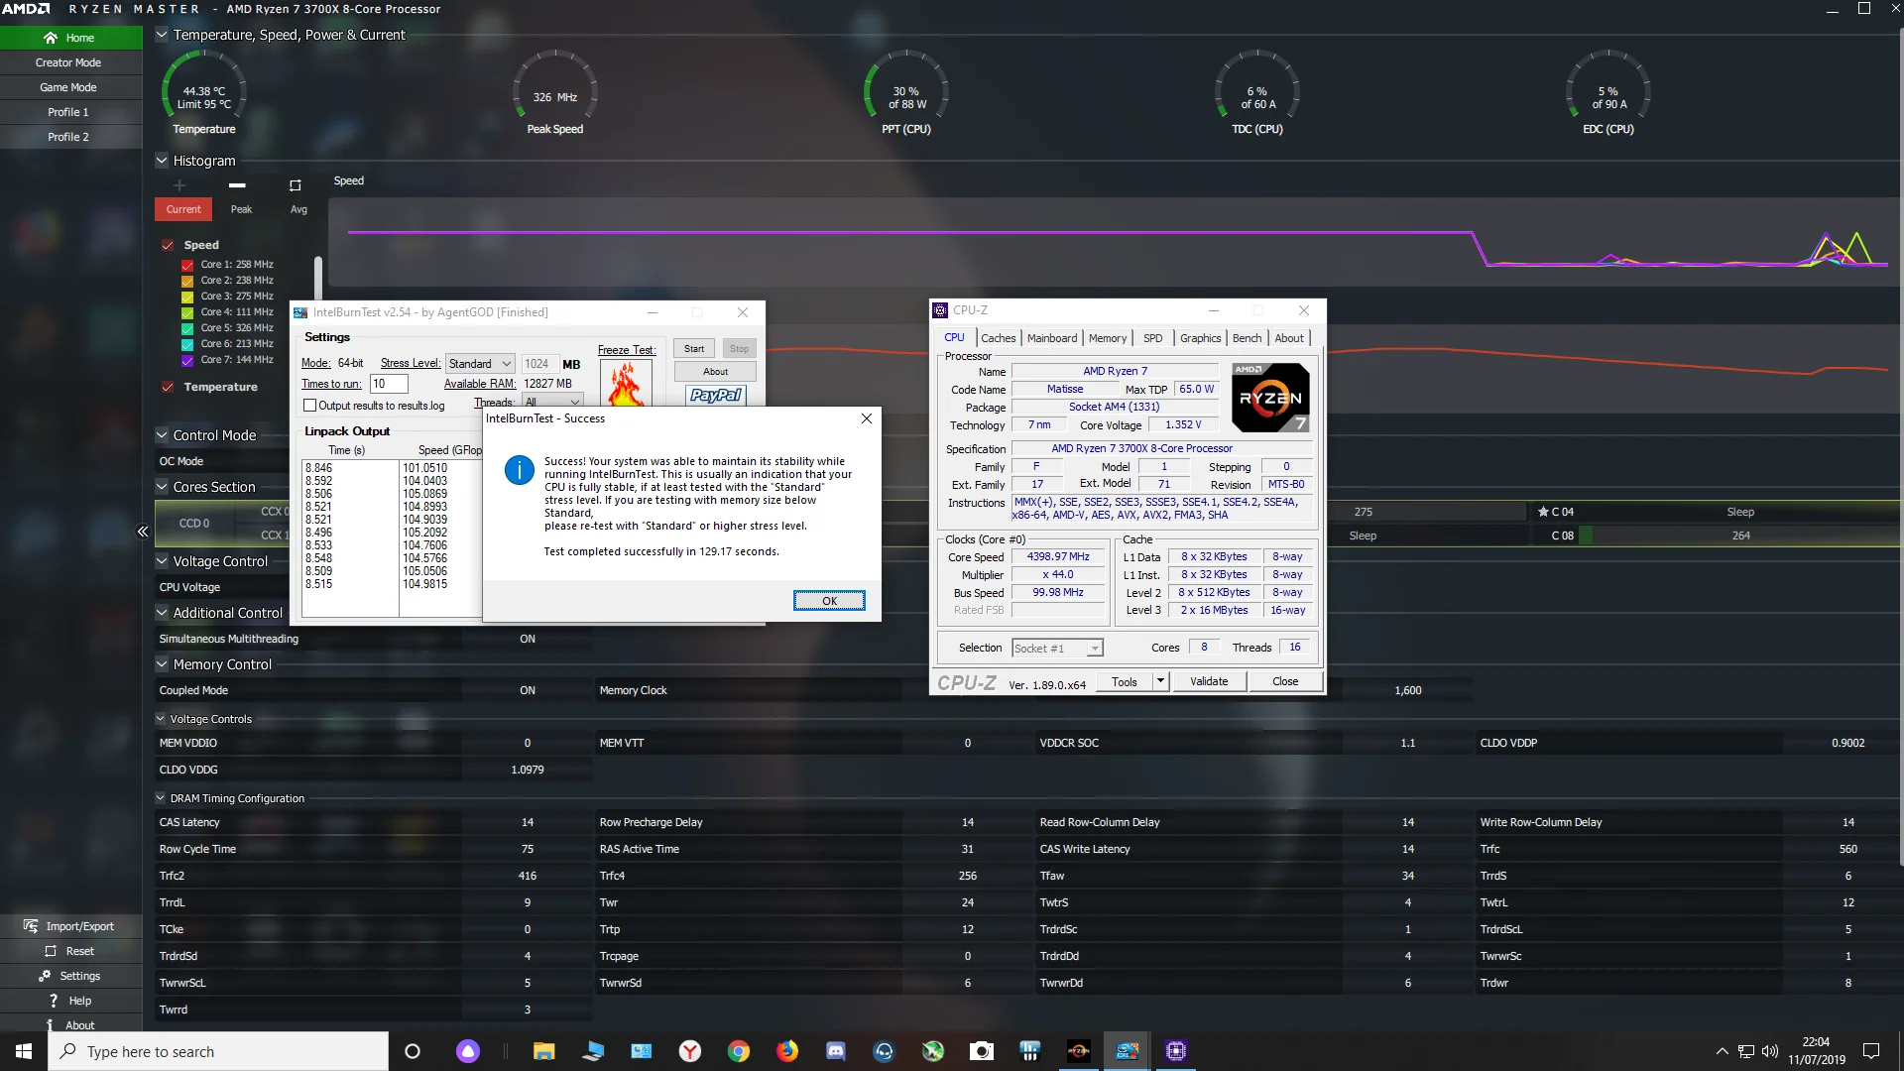This screenshot has height=1071, width=1904.
Task: Uncheck Core 1 speed checkbox
Action: [187, 265]
